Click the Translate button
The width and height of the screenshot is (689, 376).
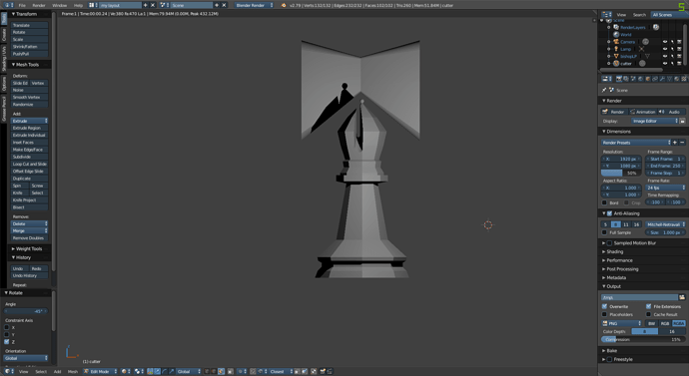click(29, 26)
